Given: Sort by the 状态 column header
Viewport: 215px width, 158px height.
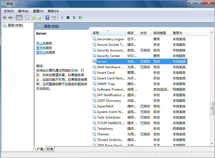Looking at the screenshot, I should [144, 33].
